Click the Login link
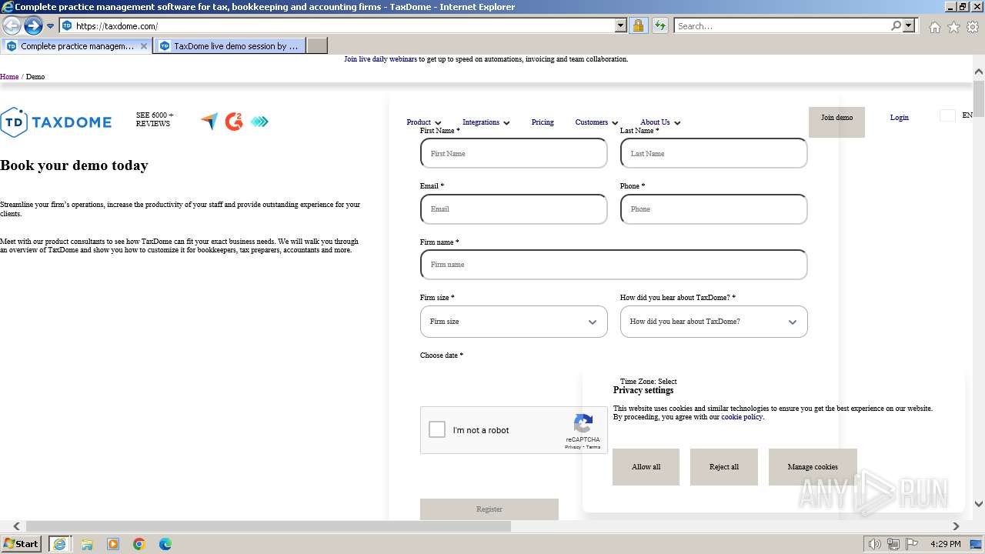 click(899, 118)
